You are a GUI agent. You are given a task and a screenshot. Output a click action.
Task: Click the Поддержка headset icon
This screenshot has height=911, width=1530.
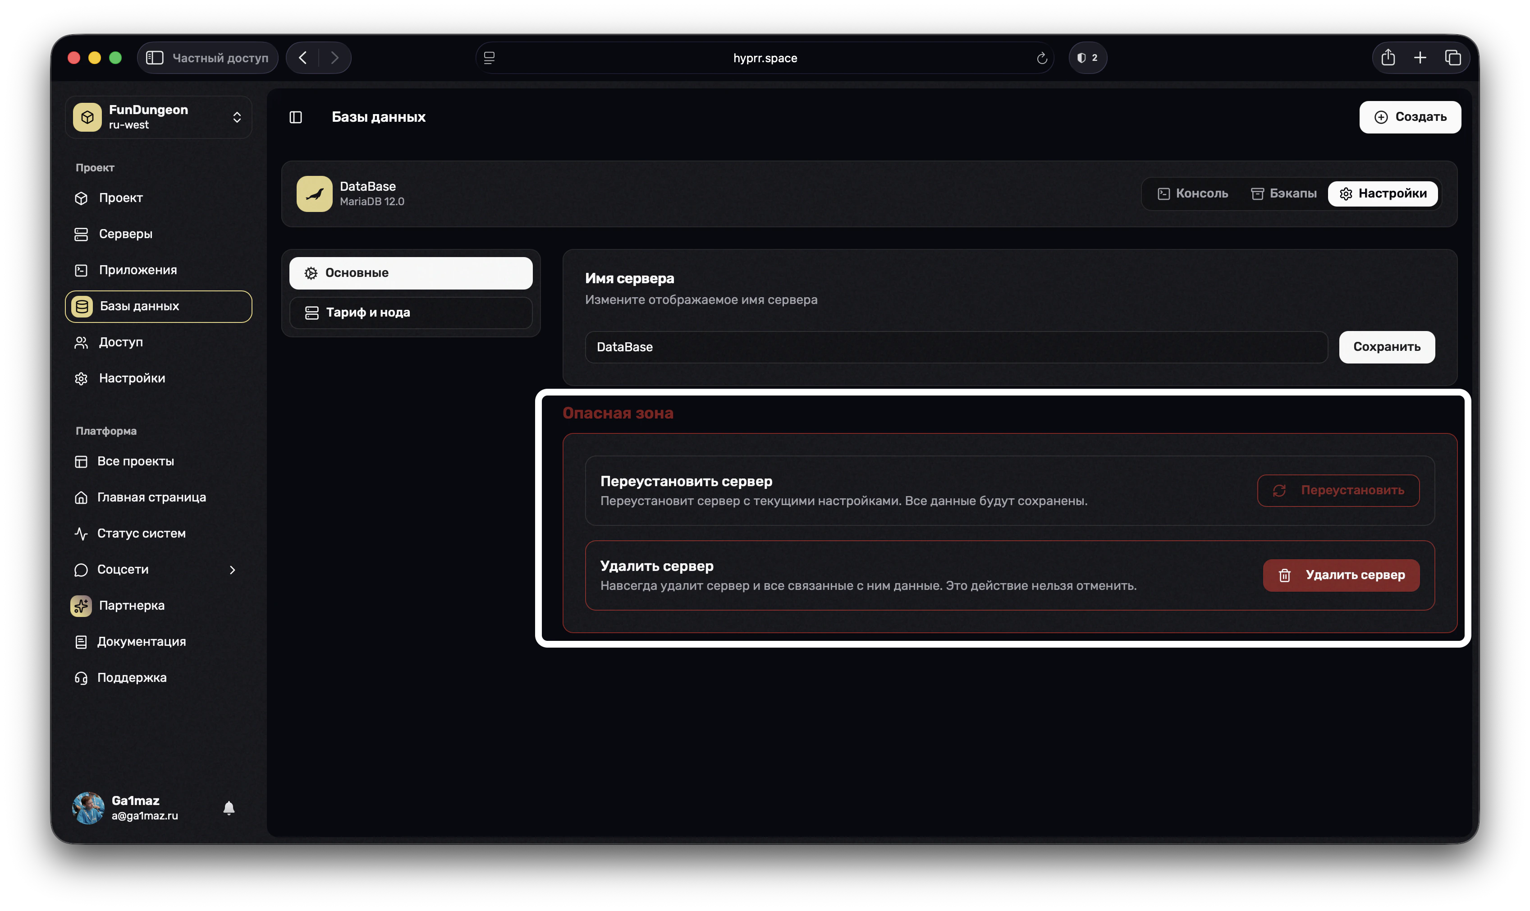coord(81,678)
